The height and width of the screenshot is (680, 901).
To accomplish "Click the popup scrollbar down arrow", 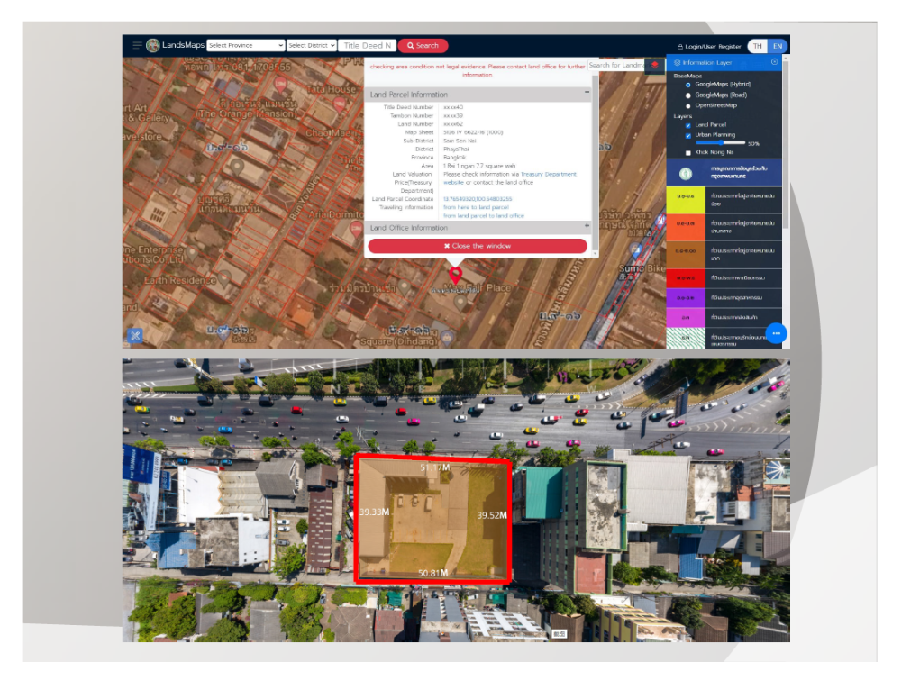I will pos(595,253).
